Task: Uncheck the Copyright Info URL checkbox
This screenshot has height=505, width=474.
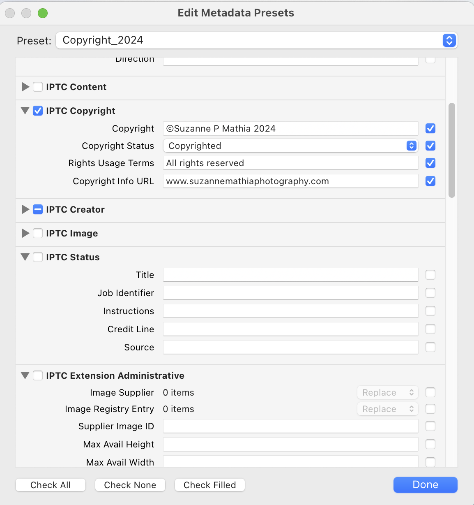Action: (430, 181)
